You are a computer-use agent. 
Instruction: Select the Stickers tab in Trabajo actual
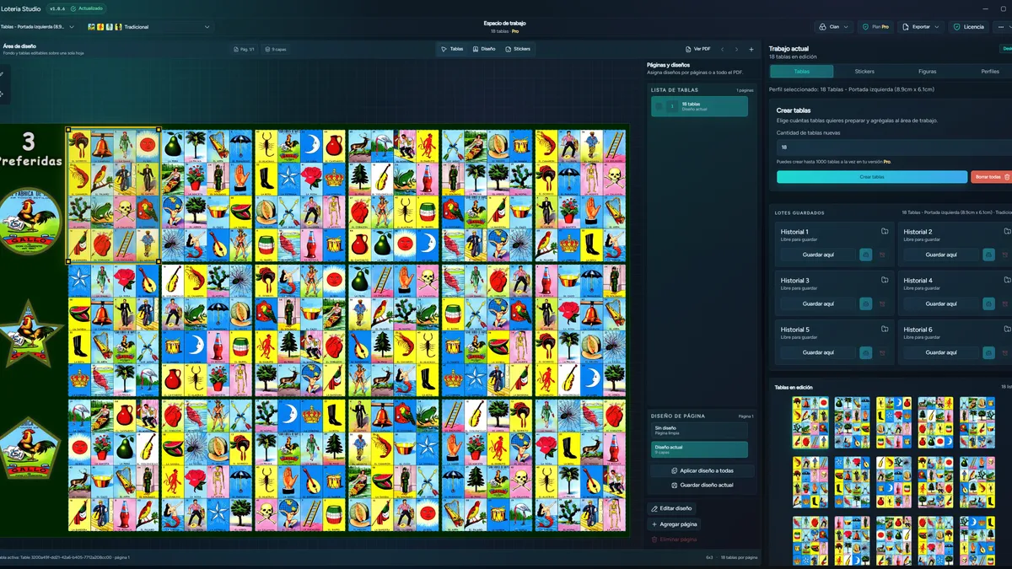pos(864,72)
